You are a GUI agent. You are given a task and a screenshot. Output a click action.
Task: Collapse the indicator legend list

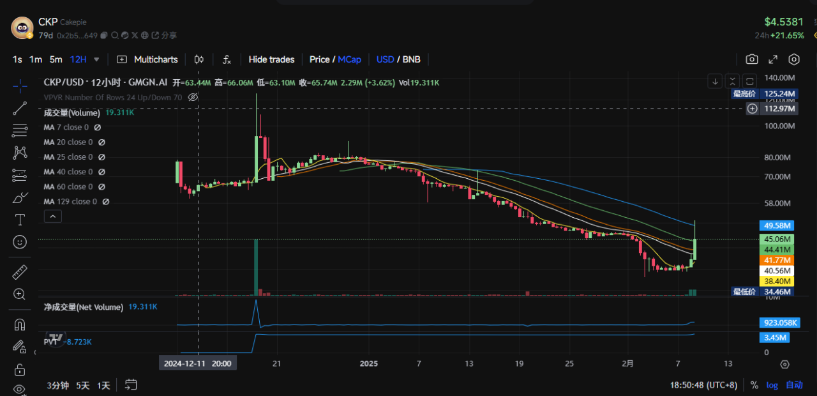coord(53,217)
